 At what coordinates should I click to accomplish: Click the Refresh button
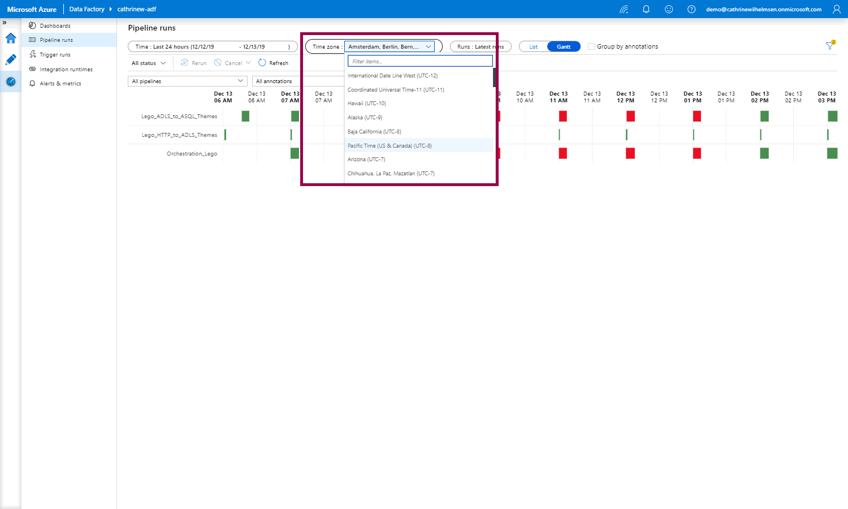[274, 63]
